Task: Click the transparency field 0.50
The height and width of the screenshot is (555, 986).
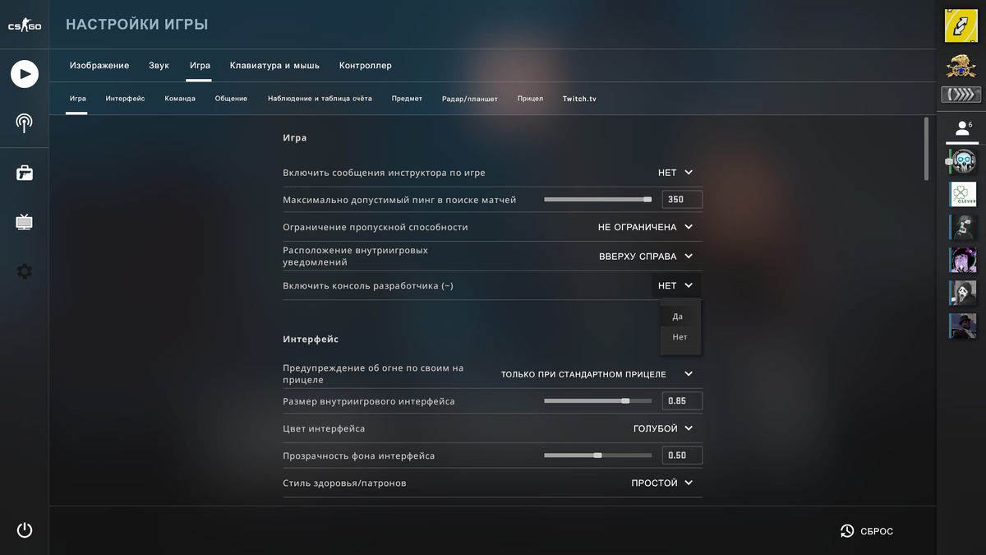Action: point(682,456)
